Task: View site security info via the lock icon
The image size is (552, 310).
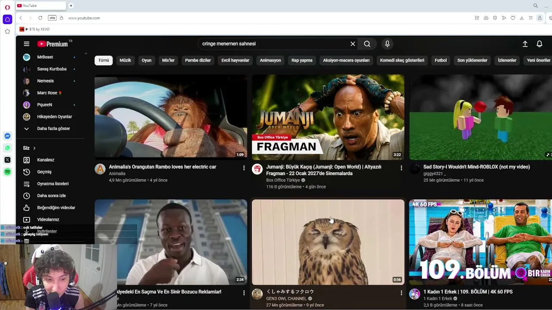Action: coord(61,18)
